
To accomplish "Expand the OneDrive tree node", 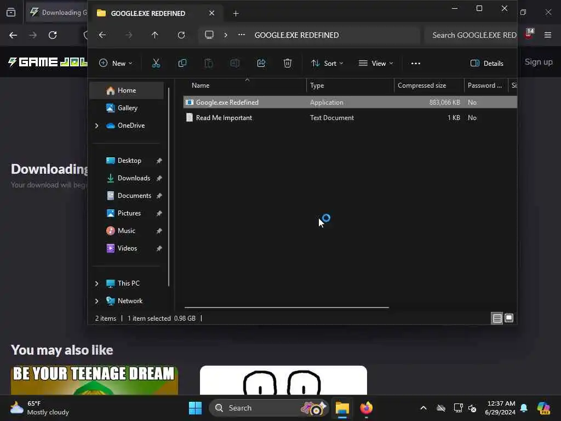I will click(96, 126).
